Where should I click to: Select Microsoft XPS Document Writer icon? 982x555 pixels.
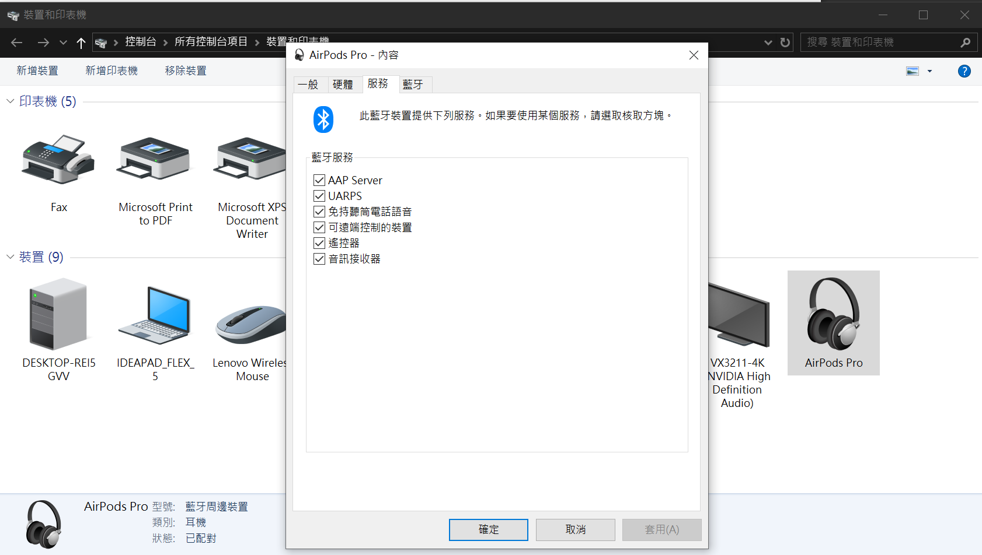coord(250,159)
